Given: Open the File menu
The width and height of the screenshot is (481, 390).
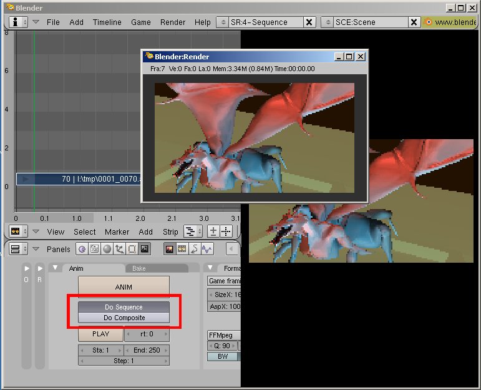Looking at the screenshot, I should 53,22.
